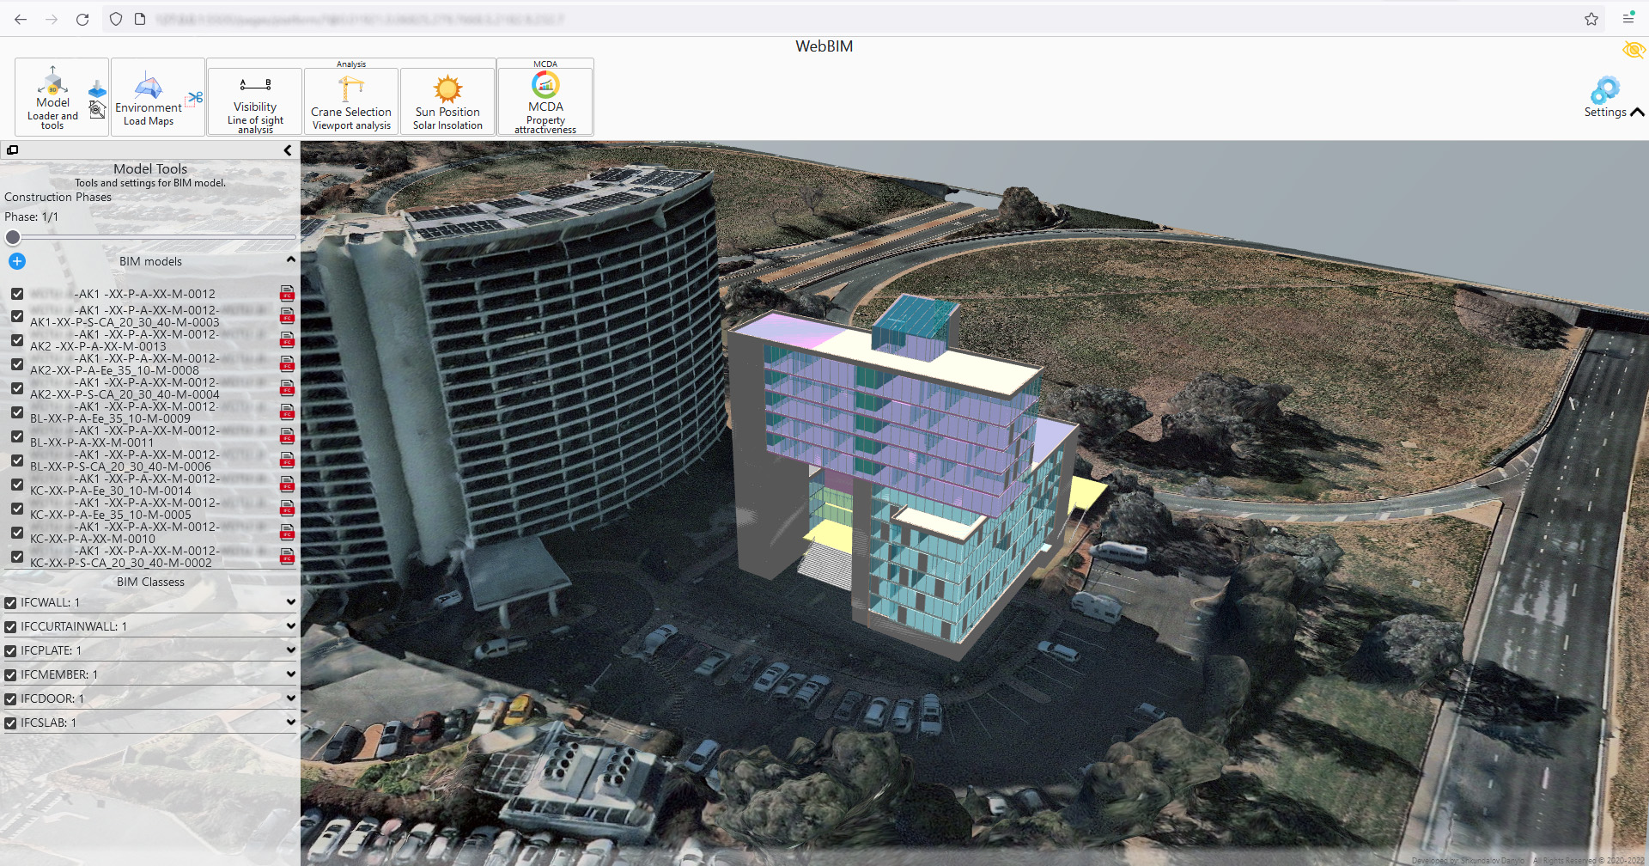
Task: Toggle the IFCDOOR class checkbox
Action: (x=10, y=699)
